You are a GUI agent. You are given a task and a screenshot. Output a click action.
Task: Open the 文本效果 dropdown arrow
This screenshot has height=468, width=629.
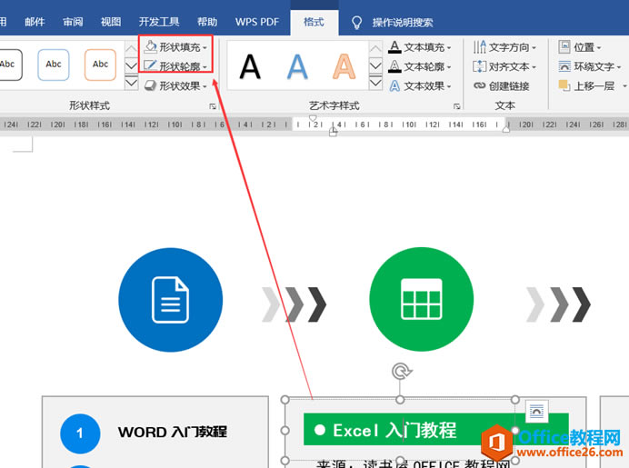pos(449,86)
